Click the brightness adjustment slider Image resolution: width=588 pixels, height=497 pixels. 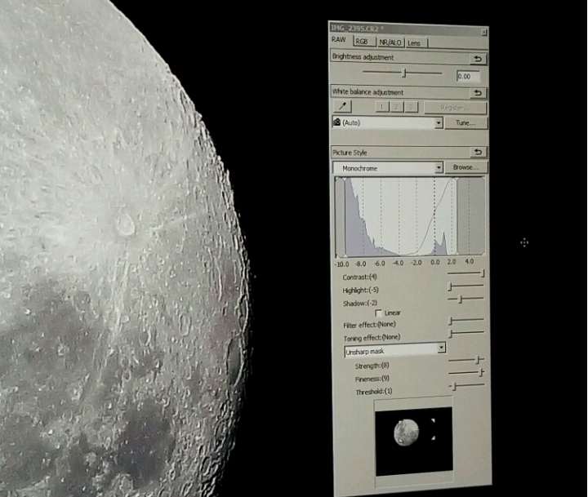pyautogui.click(x=403, y=73)
